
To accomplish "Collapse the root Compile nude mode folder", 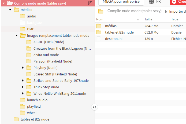I will click(x=4, y=3).
